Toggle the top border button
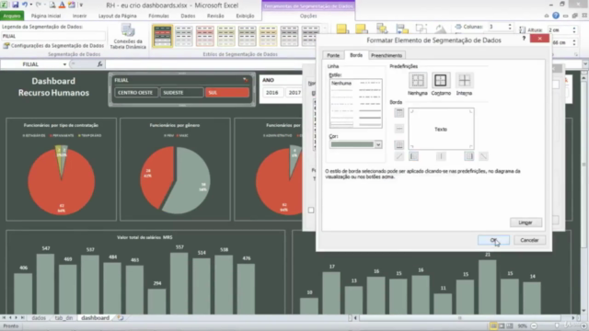This screenshot has height=331, width=589. click(398, 112)
